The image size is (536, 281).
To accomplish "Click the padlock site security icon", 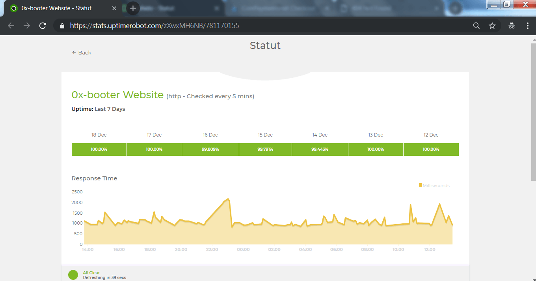I will point(62,26).
